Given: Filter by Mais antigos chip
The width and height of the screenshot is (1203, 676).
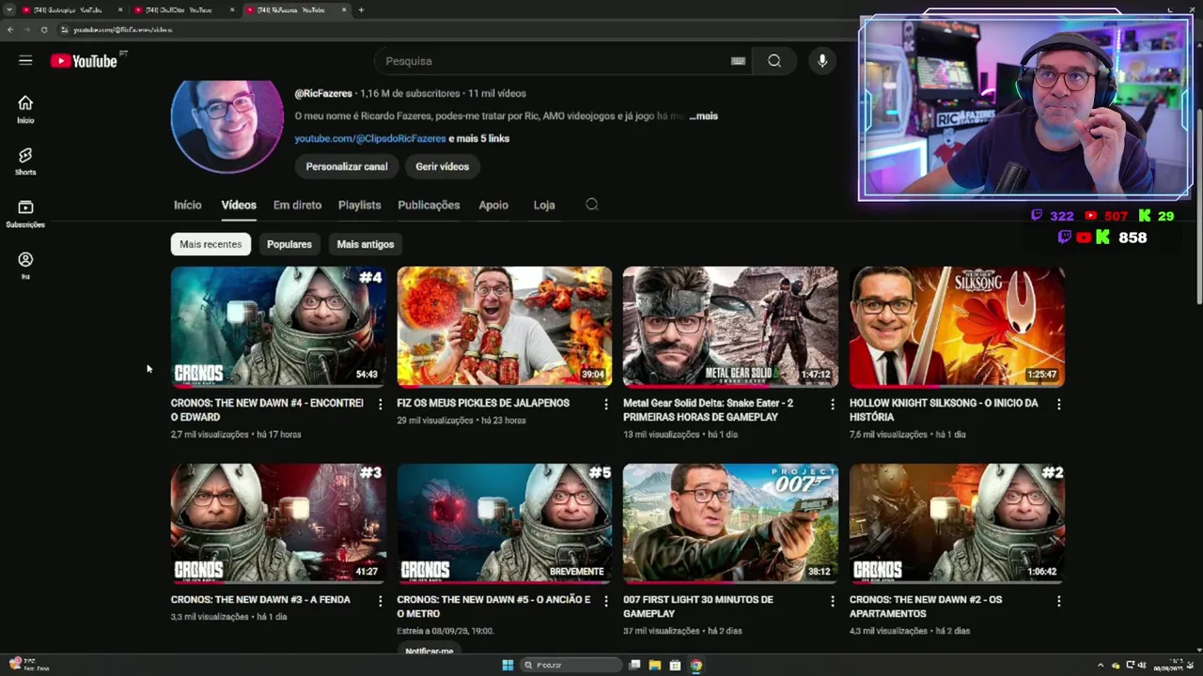Looking at the screenshot, I should coord(366,244).
